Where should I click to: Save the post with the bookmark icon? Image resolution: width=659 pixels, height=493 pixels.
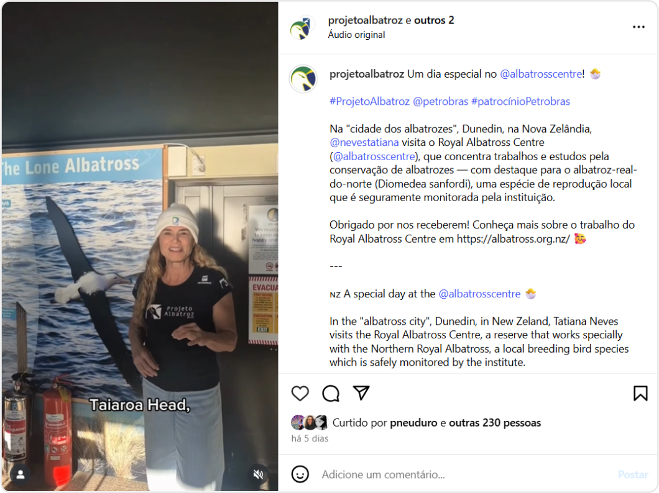click(x=640, y=393)
